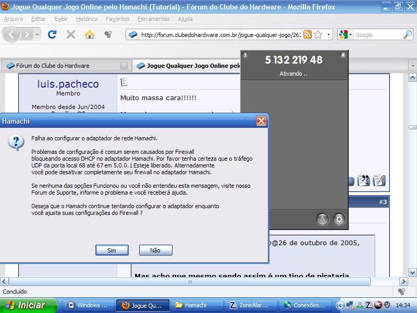Click the horizontal scrollbar right arrow
The height and width of the screenshot is (313, 417).
pyautogui.click(x=403, y=281)
